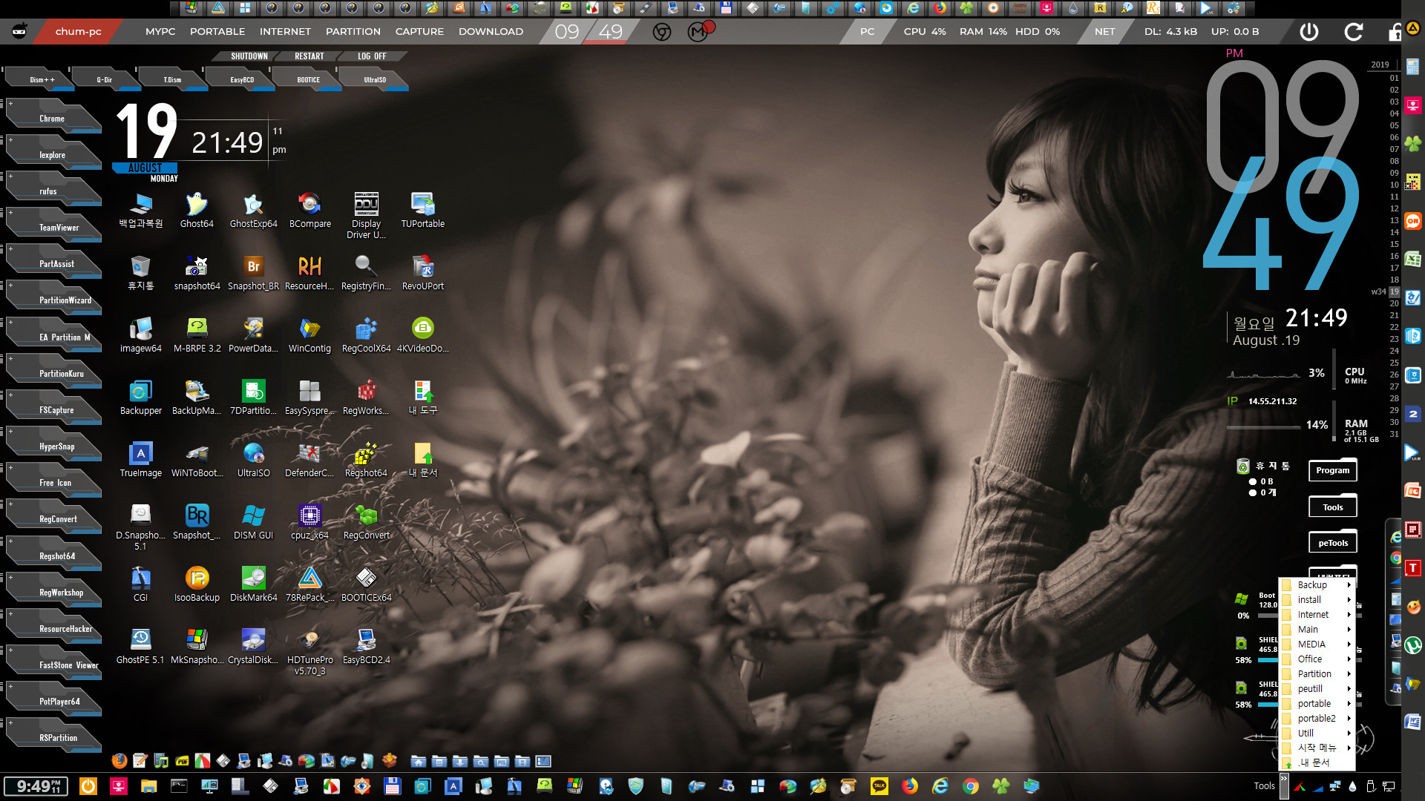Open Firefox from the taskbar
This screenshot has height=801, width=1425.
click(910, 786)
